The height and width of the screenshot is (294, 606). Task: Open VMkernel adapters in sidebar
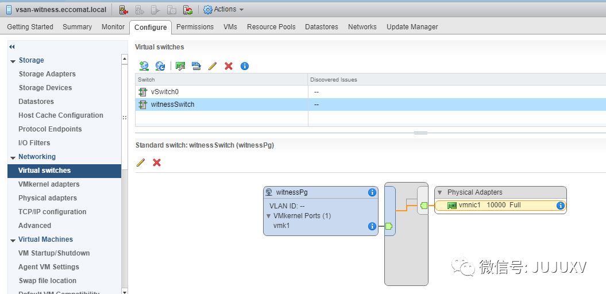(x=49, y=184)
